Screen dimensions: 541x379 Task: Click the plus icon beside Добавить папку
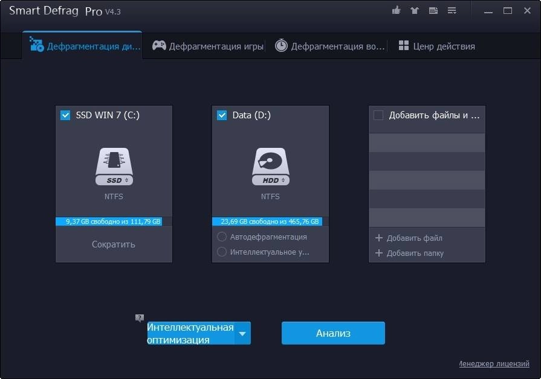379,253
